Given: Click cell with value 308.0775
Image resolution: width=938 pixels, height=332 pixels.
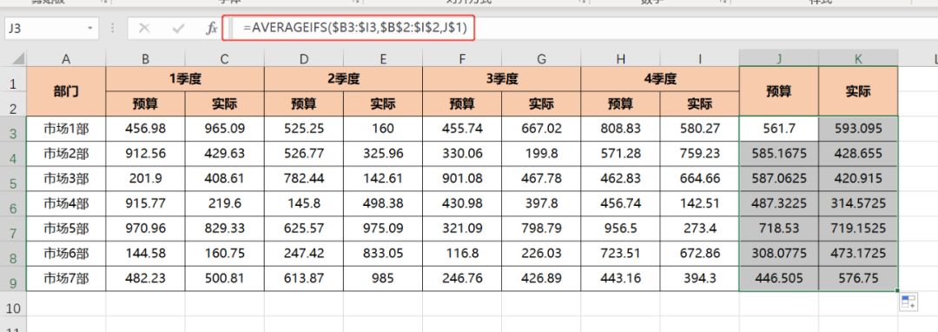Looking at the screenshot, I should pos(779,254).
